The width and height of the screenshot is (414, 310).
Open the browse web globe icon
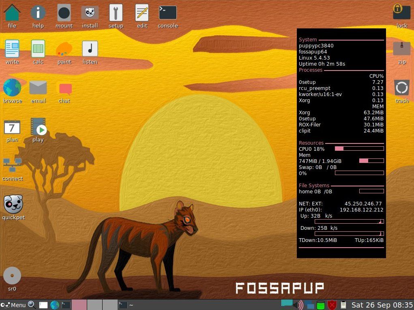[12, 88]
